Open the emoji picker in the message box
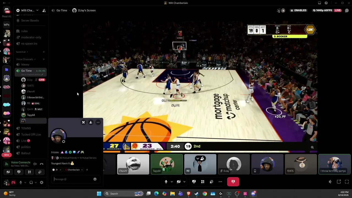 click(95, 179)
